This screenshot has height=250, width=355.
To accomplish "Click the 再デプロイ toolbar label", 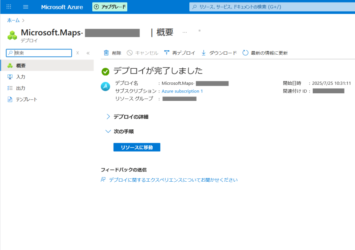I will click(x=184, y=53).
